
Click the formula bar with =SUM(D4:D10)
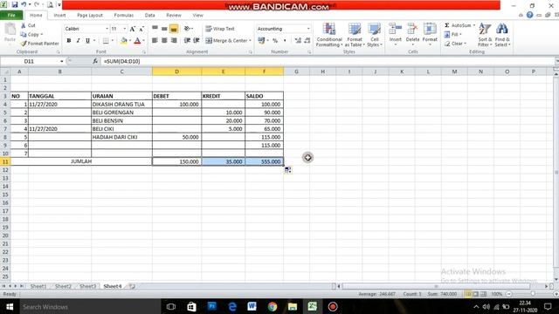328,61
